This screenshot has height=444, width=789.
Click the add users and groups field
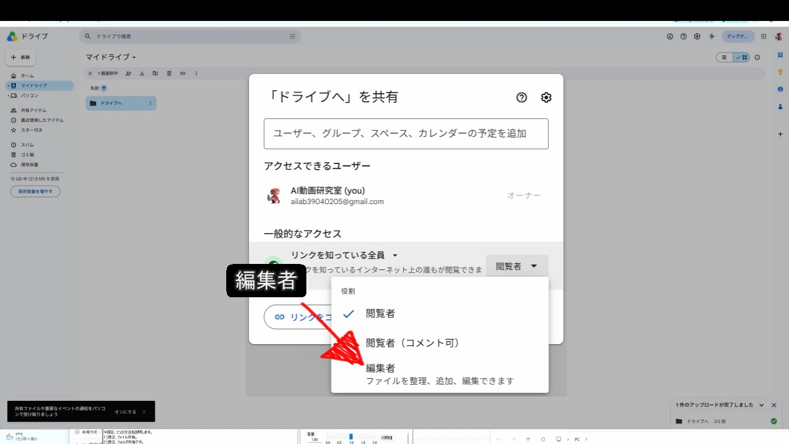(406, 134)
